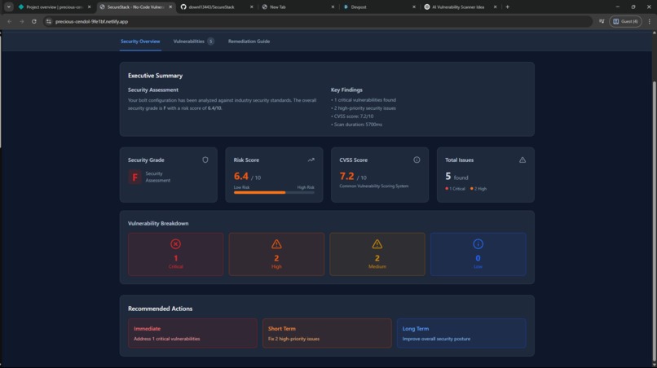657x368 pixels.
Task: Switch to the Security Overview tab
Action: point(140,42)
